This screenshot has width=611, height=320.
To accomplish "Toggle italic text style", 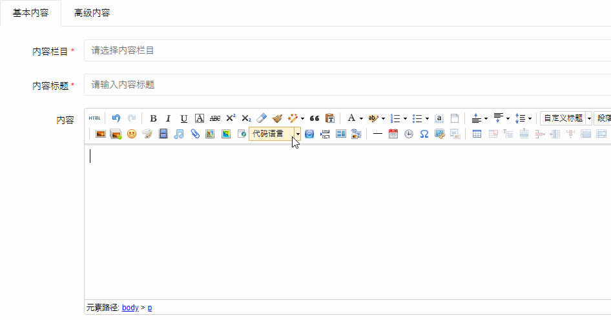I will pyautogui.click(x=168, y=118).
